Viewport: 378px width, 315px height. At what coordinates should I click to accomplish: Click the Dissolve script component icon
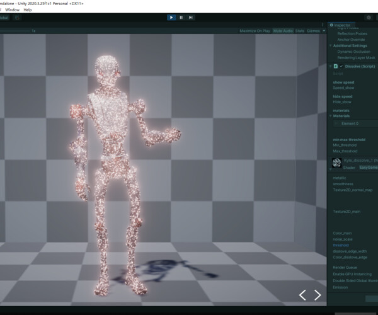(x=335, y=66)
